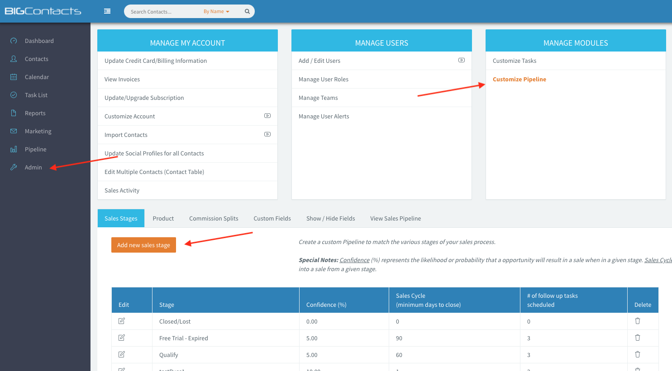This screenshot has height=371, width=672.
Task: Play the video icon beside Customize Account
Action: click(267, 116)
